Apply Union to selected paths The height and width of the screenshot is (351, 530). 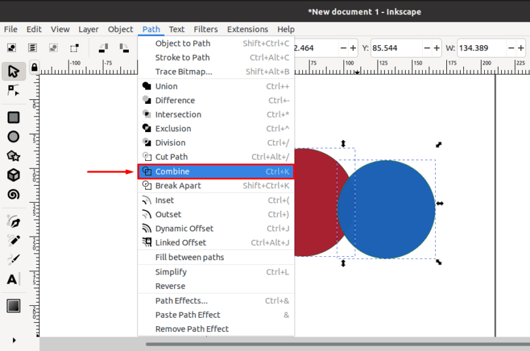coord(216,86)
